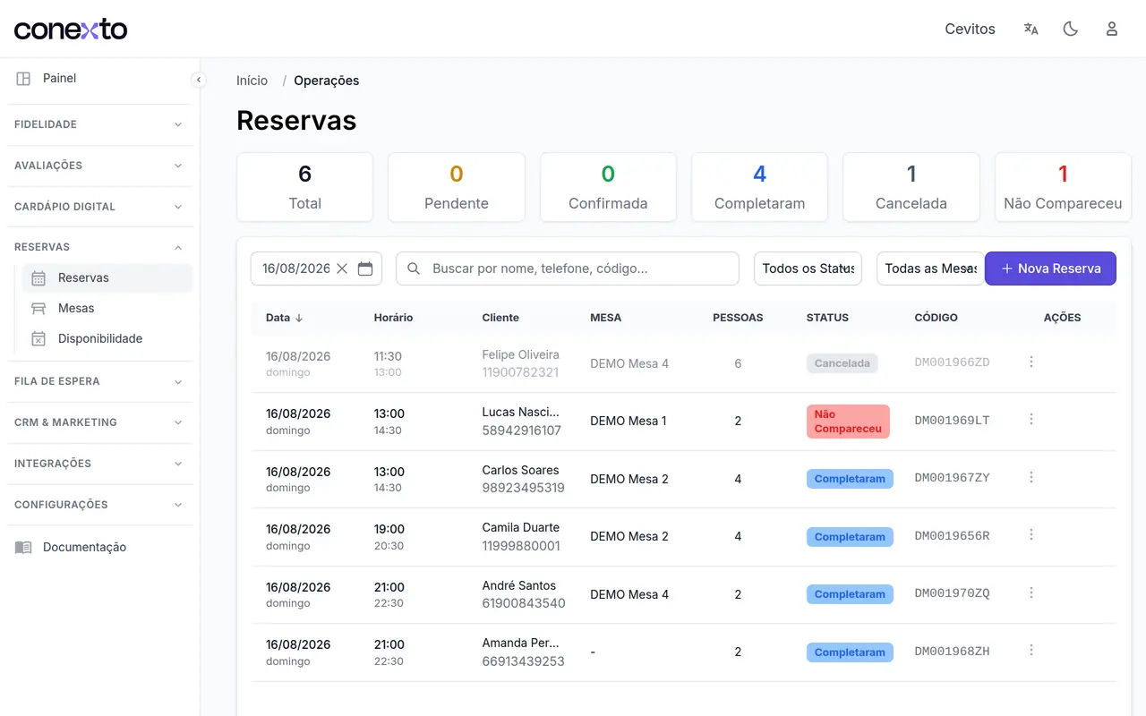Click the Cancelada summary card
This screenshot has height=716, width=1146.
(911, 187)
